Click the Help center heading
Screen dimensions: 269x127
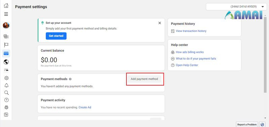tap(180, 45)
